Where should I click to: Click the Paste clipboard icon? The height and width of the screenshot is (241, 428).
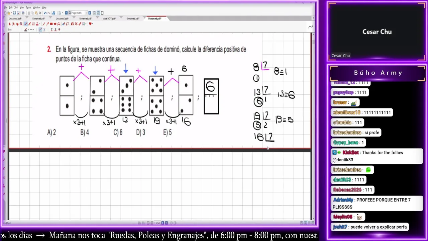pos(36,13)
